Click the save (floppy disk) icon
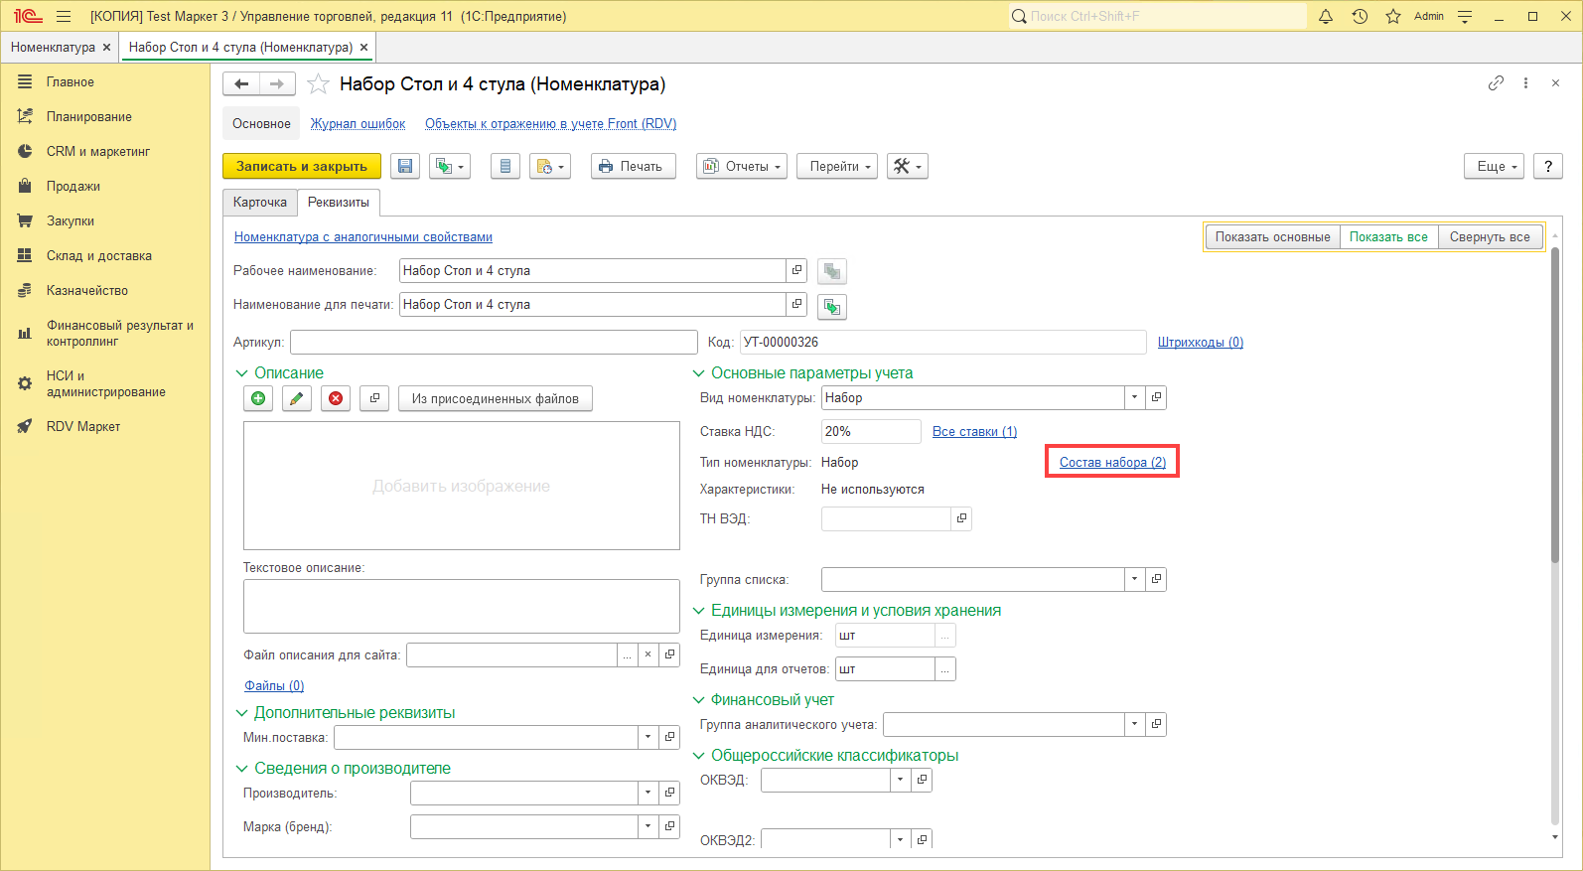 405,167
